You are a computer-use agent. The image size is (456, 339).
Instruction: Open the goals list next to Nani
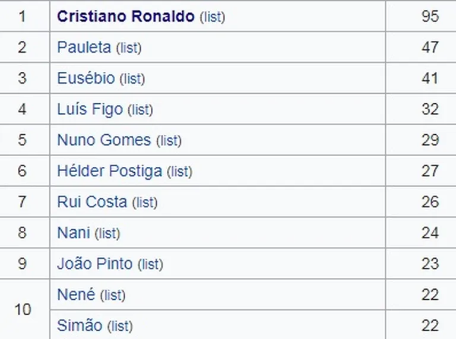107,233
